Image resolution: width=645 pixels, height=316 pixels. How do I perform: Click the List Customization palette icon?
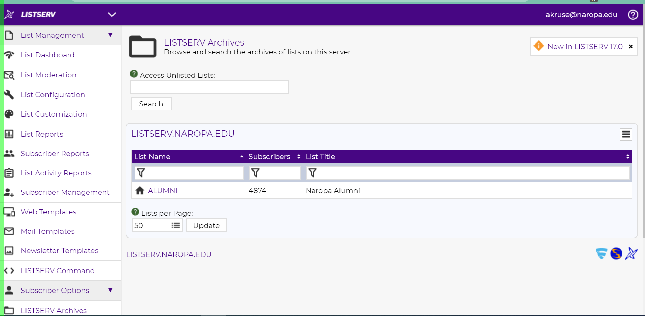9,114
